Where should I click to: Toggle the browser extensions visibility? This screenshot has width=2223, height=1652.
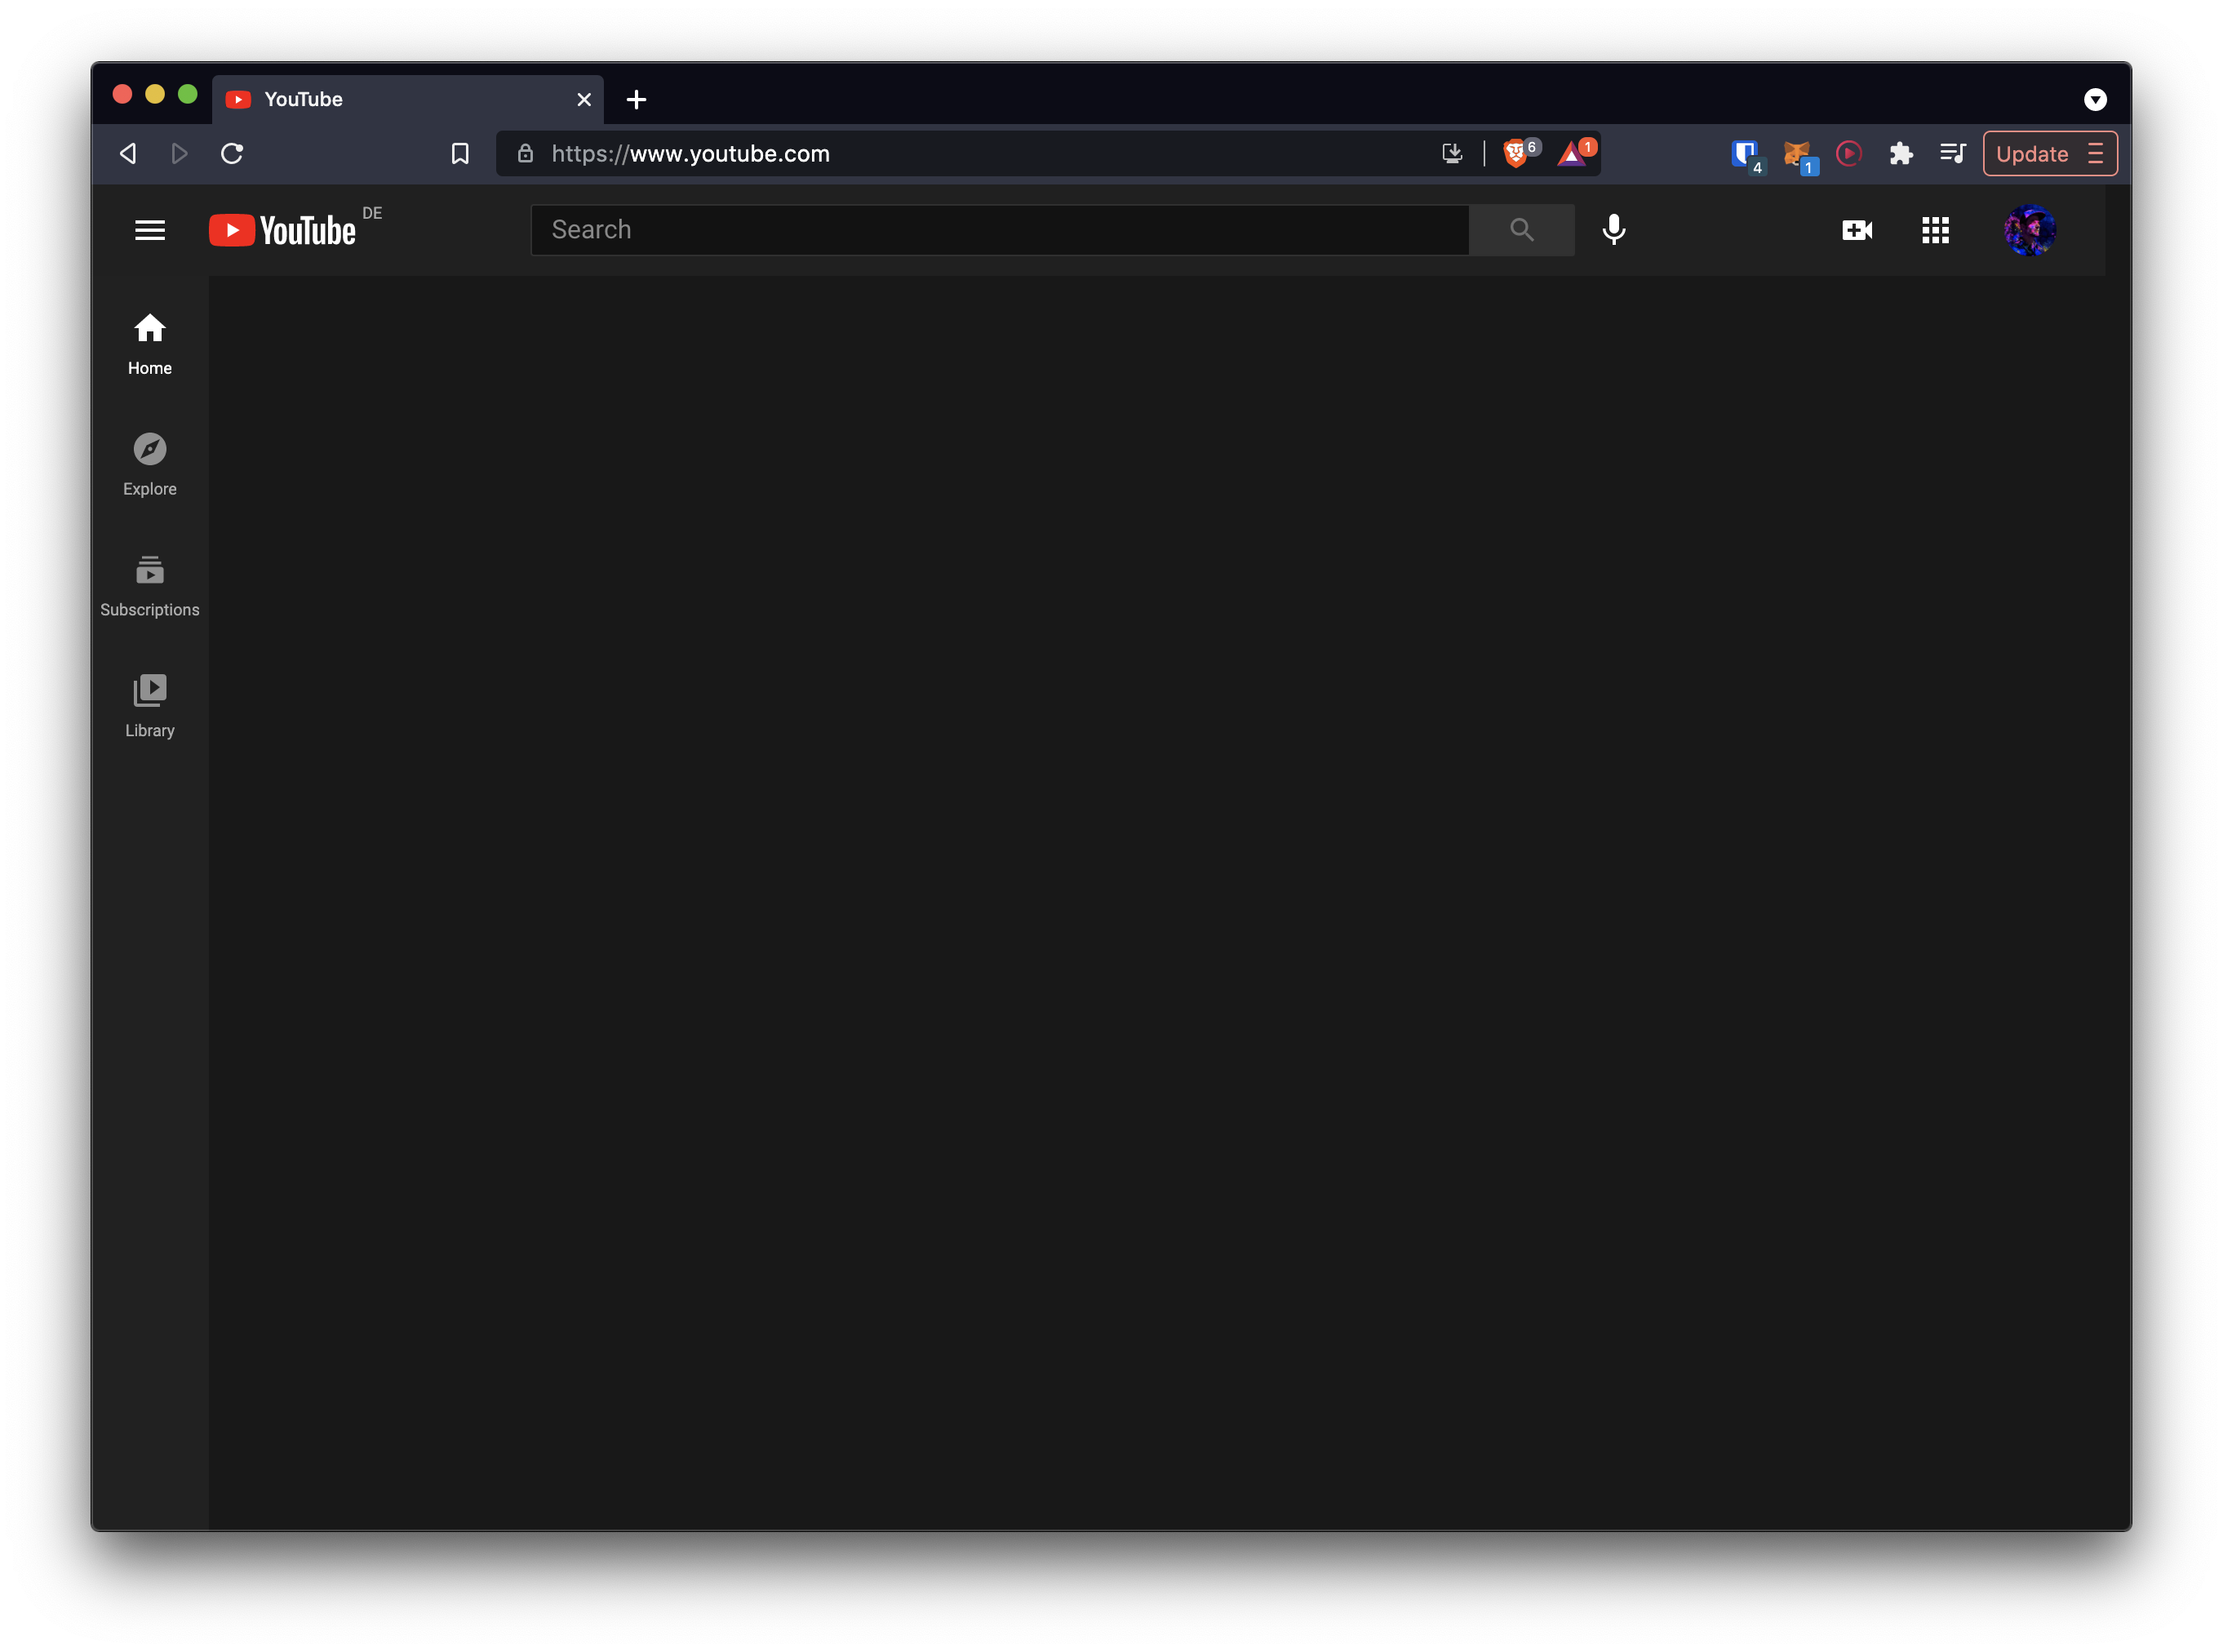pos(1902,153)
